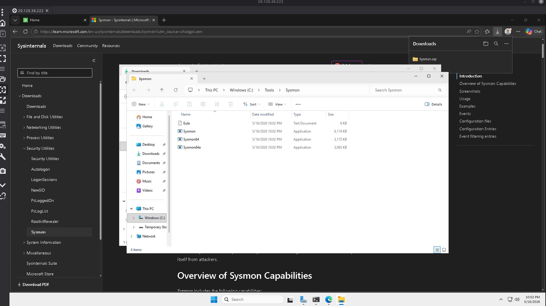Screen dimensions: 546x306
Task: Switch to details list view in Explorer
Action: point(437,250)
